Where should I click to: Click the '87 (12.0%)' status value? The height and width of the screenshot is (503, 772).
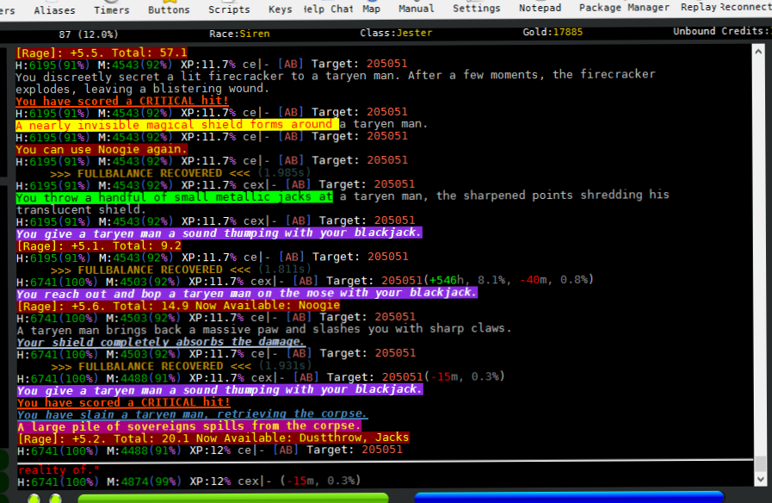click(x=88, y=34)
